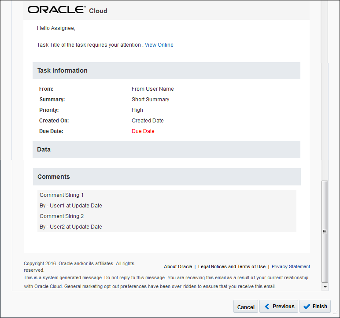
Task: Click the Copyright 2016 Oracle notice
Action: [79, 266]
